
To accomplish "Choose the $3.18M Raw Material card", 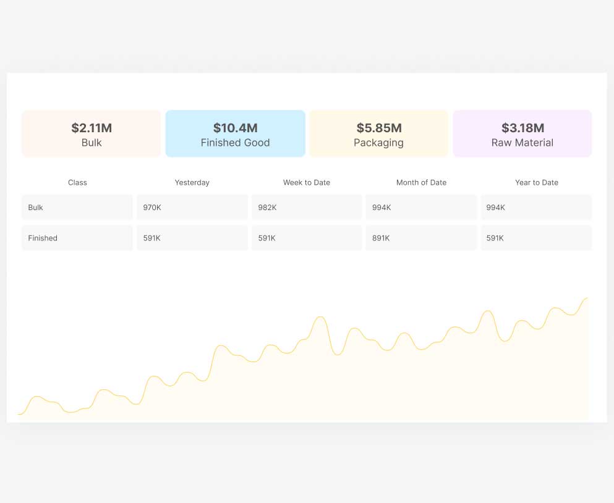I will click(522, 134).
